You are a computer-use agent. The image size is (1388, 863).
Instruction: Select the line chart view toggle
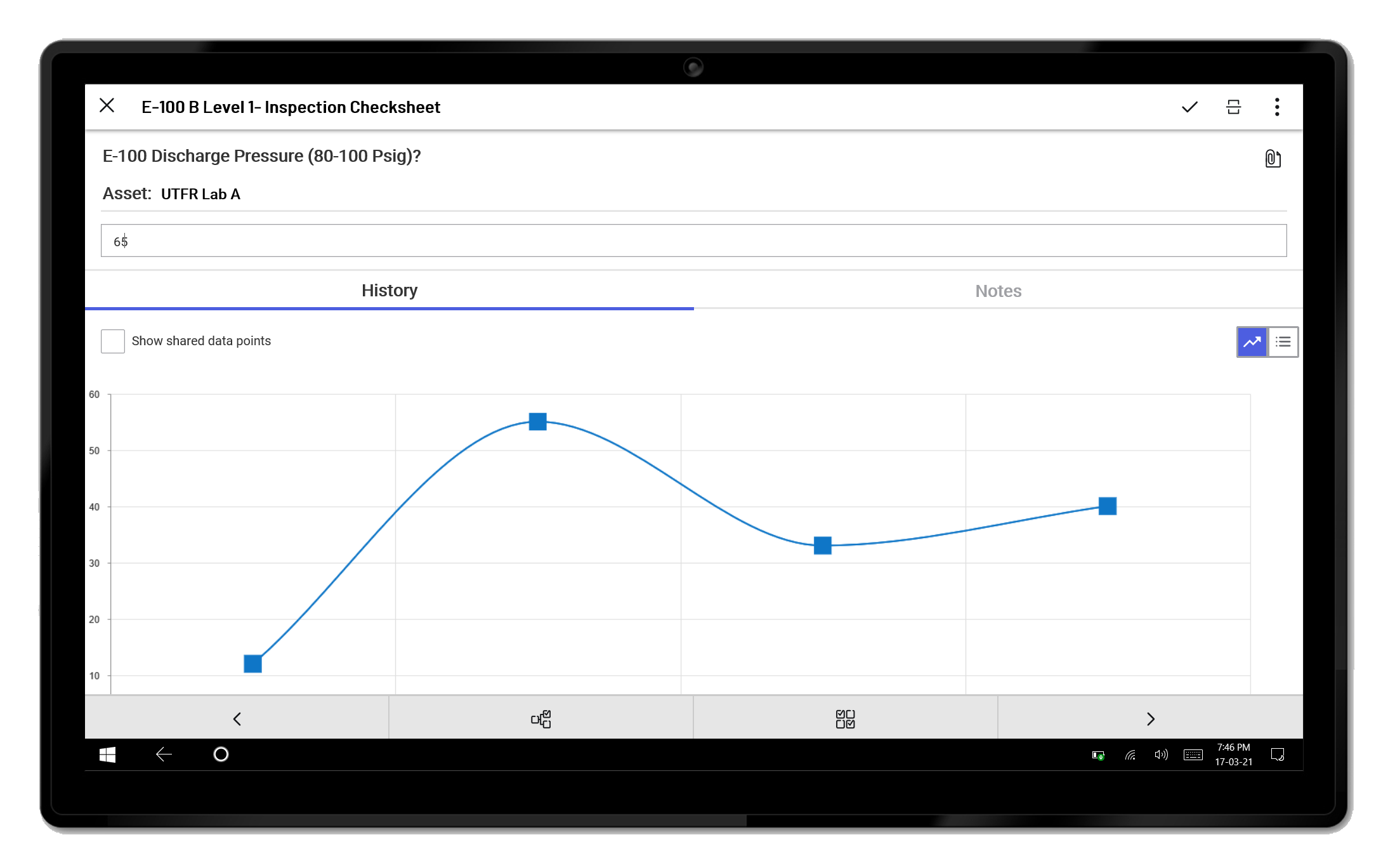[1252, 342]
